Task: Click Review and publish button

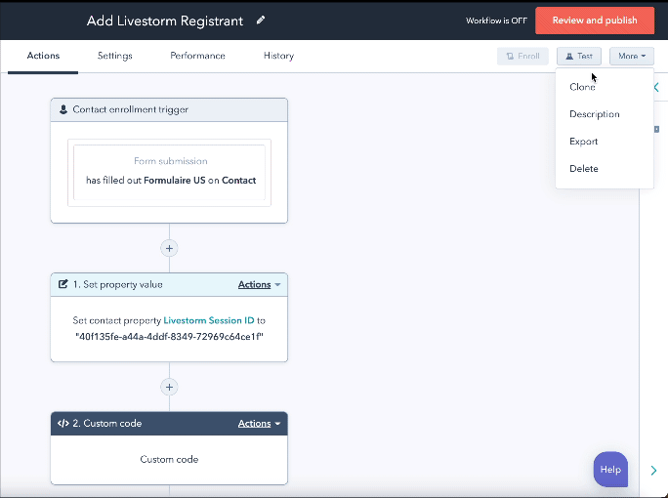Action: pos(595,21)
